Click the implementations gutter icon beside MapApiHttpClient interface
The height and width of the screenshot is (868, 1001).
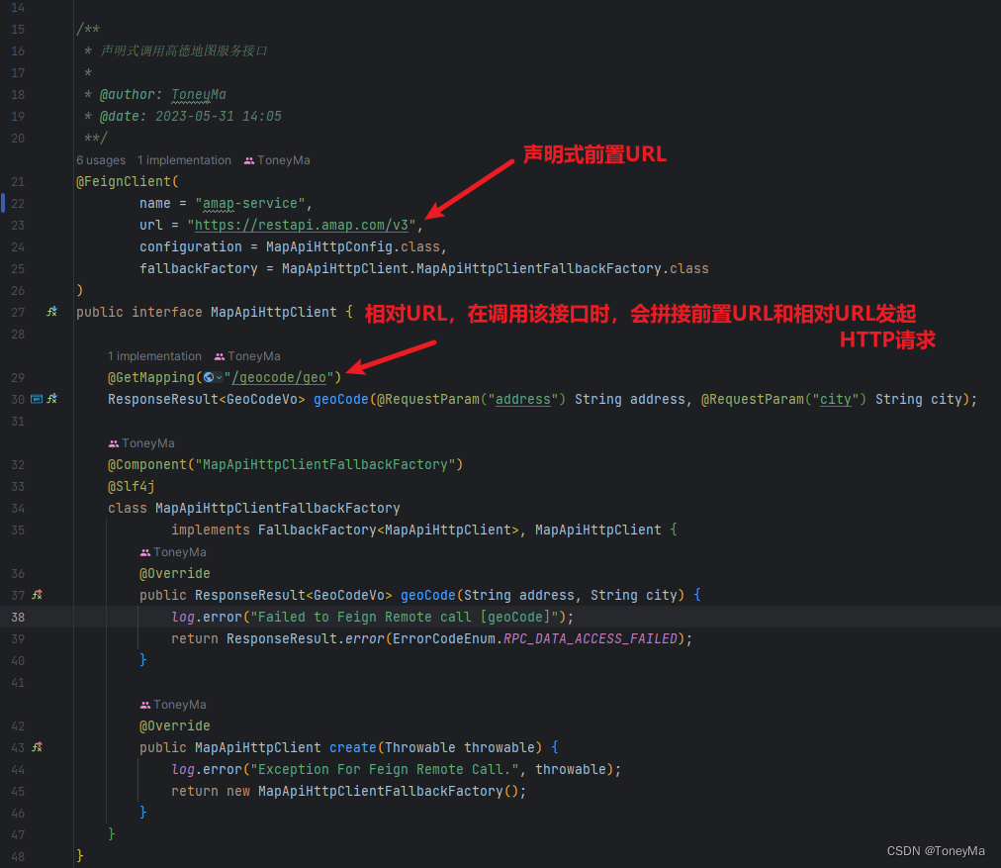(51, 312)
